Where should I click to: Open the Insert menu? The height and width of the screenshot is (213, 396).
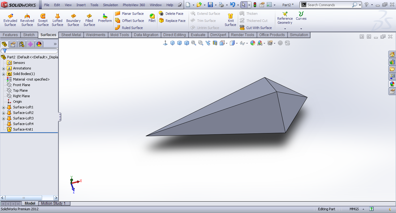click(x=81, y=5)
